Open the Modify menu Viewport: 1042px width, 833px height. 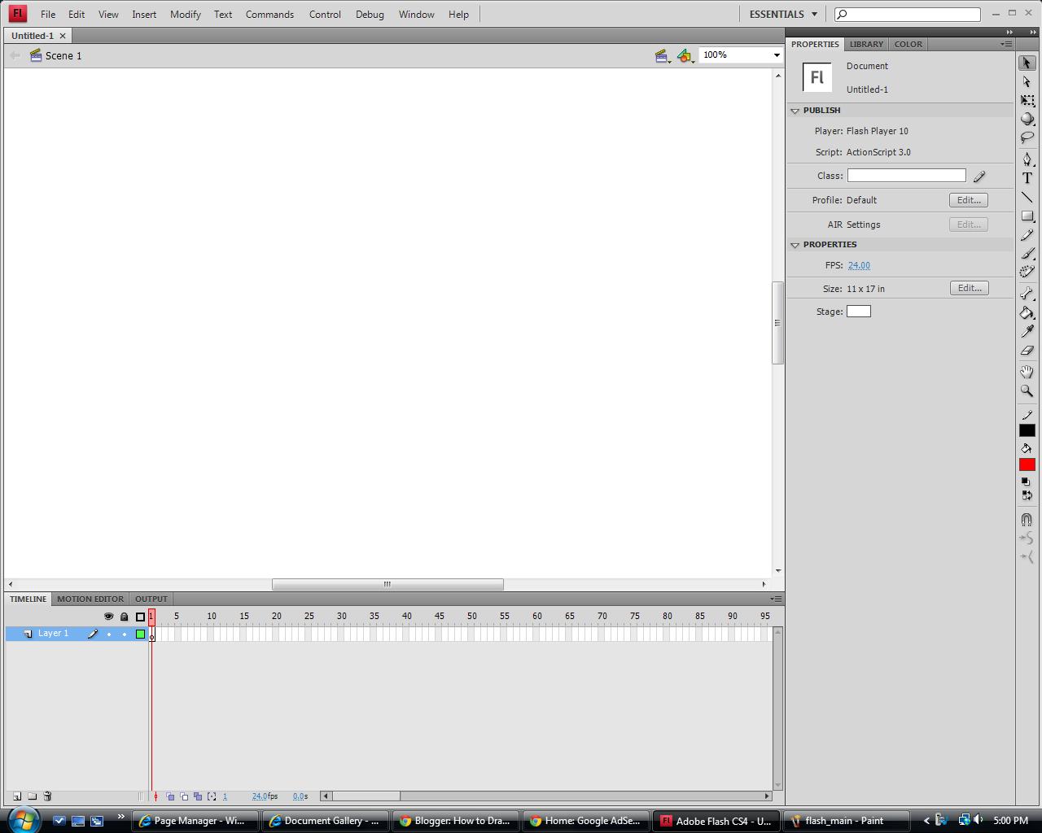tap(185, 14)
